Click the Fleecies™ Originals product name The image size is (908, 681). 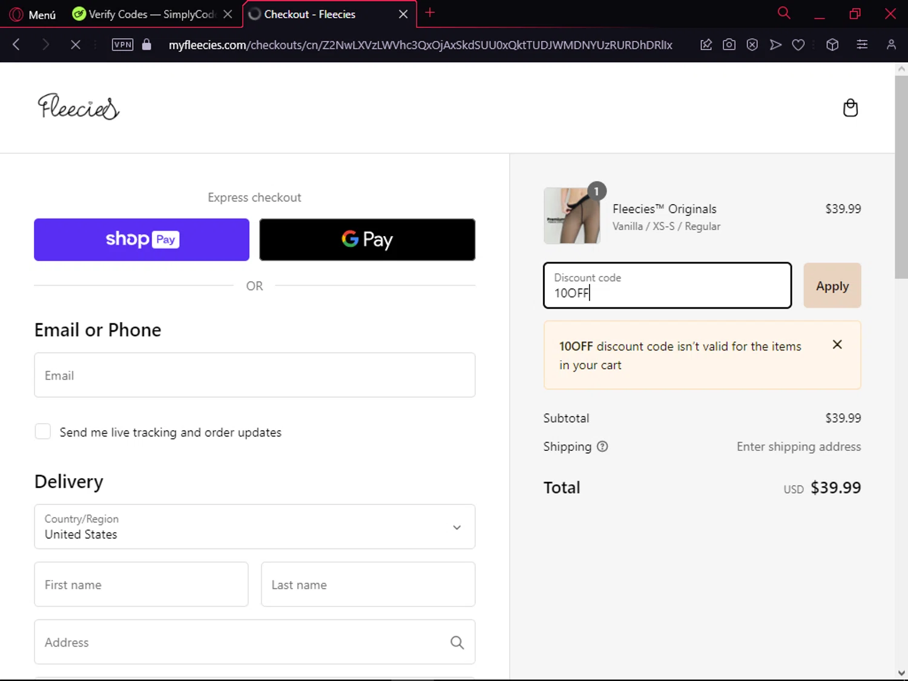coord(664,209)
